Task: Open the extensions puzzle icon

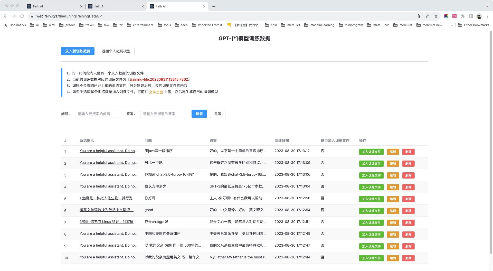Action: coord(463,16)
